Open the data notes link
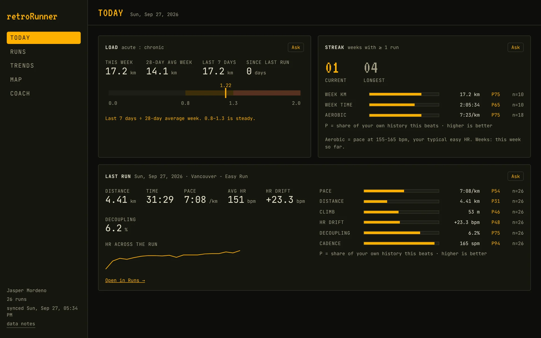The image size is (541, 338). tap(21, 324)
